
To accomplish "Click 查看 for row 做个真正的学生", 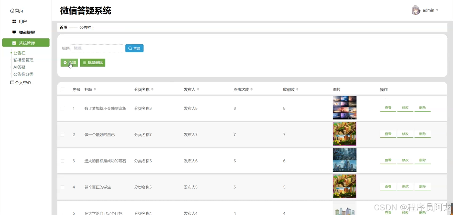I will tap(388, 187).
